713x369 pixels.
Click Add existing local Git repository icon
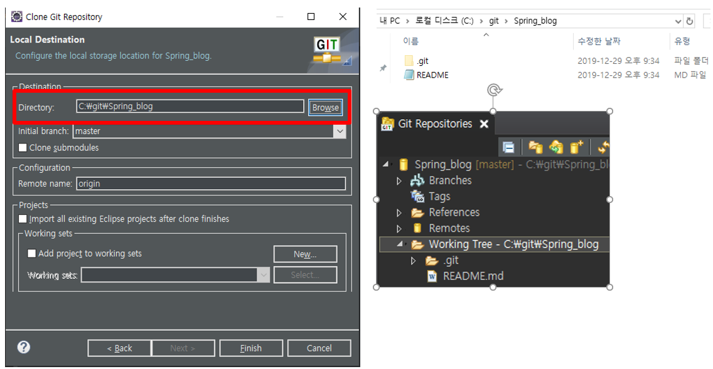(x=535, y=147)
